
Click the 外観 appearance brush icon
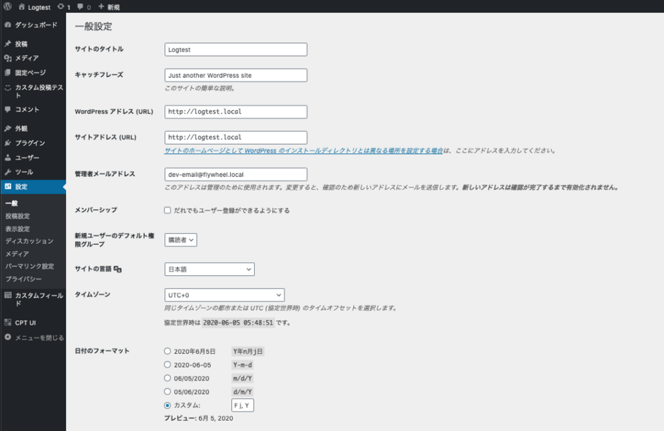point(8,129)
